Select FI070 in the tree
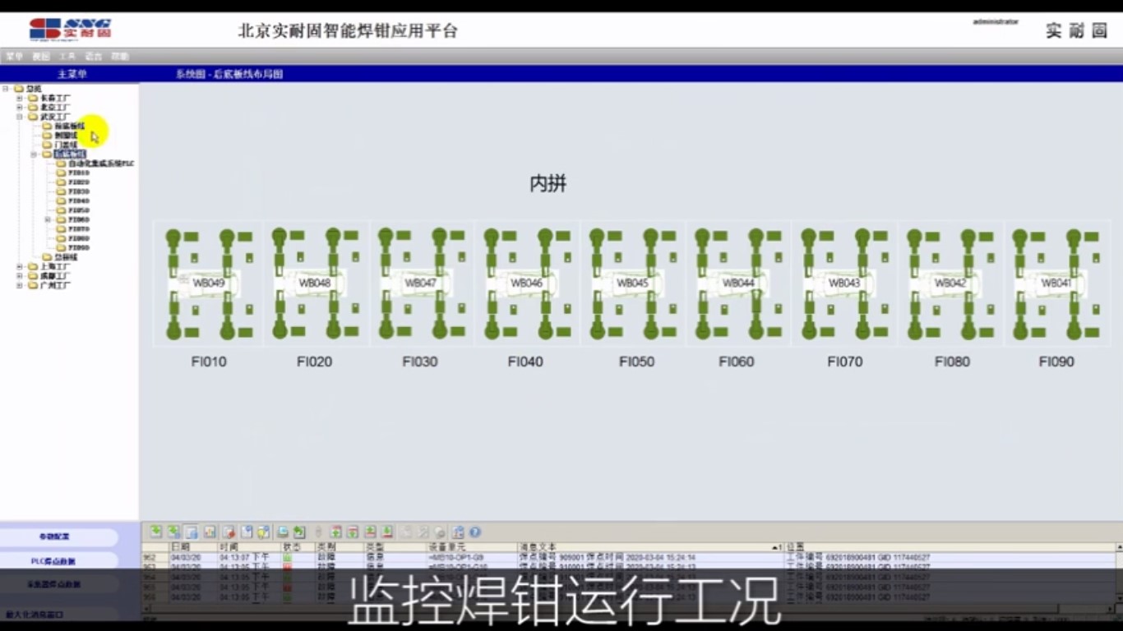The image size is (1123, 631). coord(79,229)
